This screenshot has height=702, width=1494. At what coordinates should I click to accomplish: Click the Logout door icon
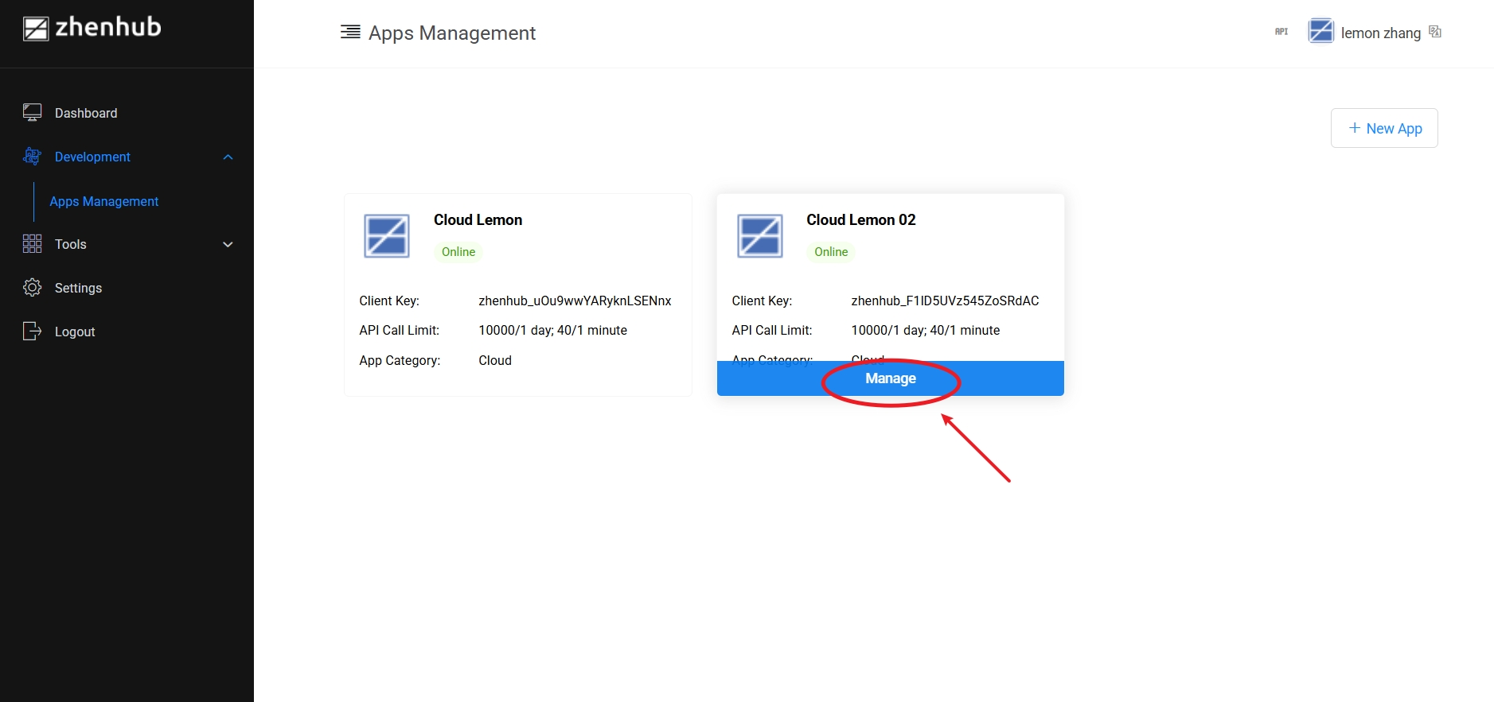coord(32,332)
